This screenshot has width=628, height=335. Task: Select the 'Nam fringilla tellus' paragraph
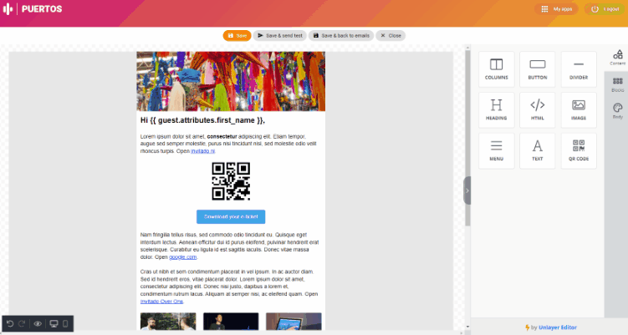click(230, 246)
